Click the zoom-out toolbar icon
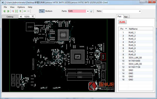This screenshot has height=99, width=157. [20, 11]
